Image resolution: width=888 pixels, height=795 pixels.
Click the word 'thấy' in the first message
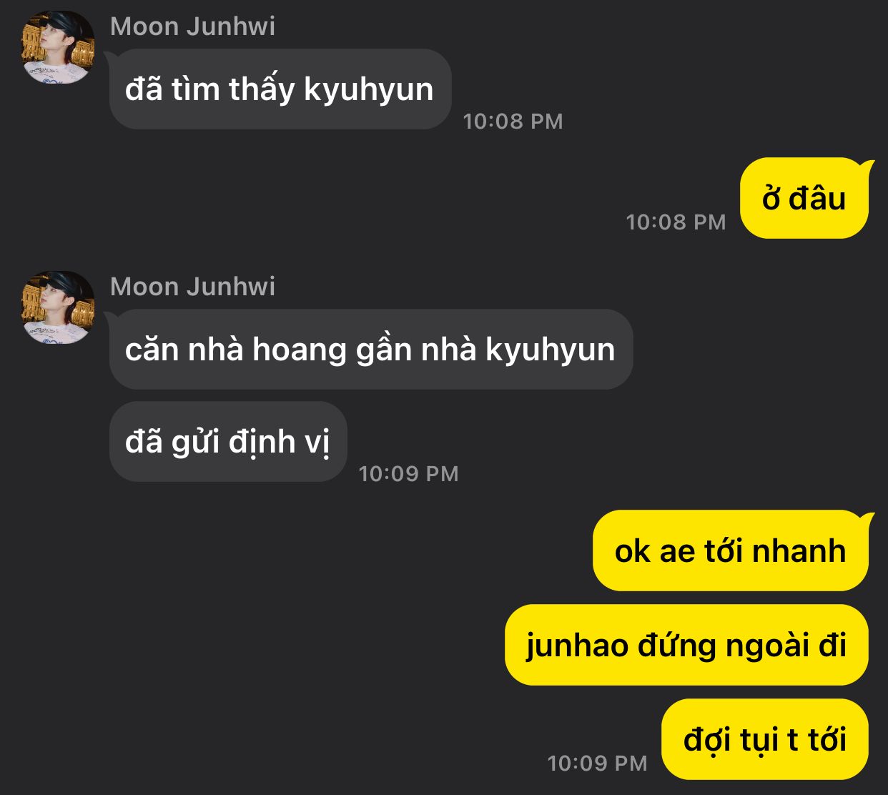click(x=262, y=89)
